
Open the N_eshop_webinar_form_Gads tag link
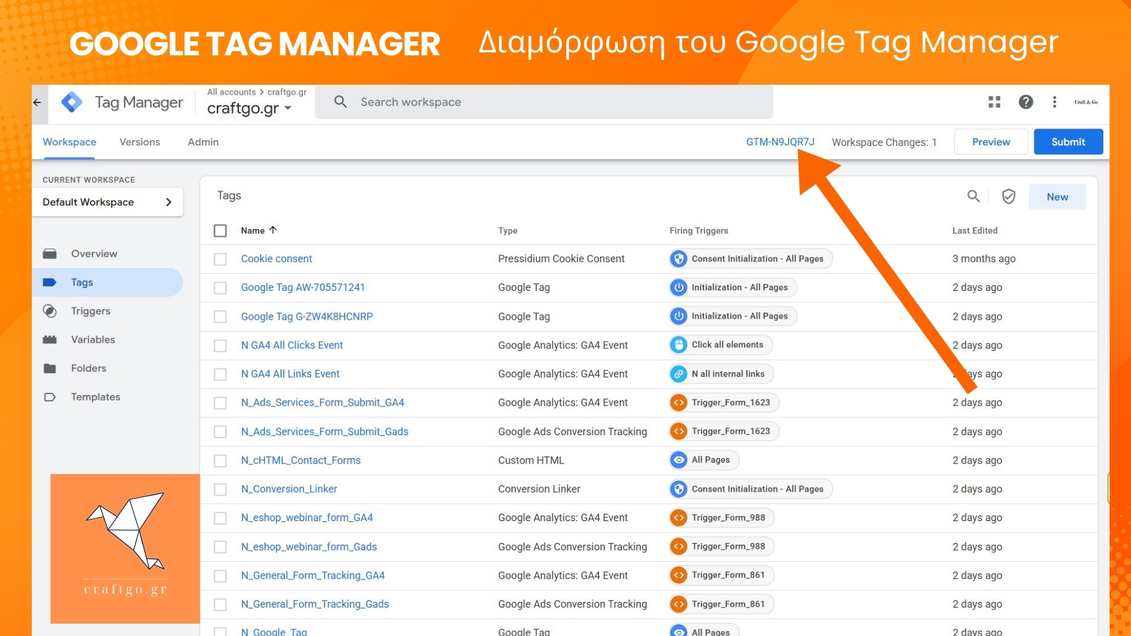309,546
